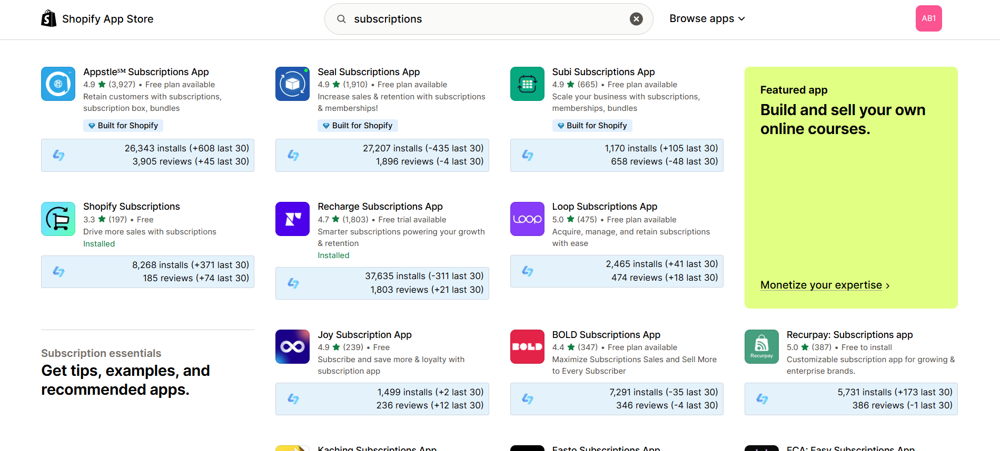The image size is (1000, 451).
Task: Click into the subscriptions search field
Action: (x=484, y=19)
